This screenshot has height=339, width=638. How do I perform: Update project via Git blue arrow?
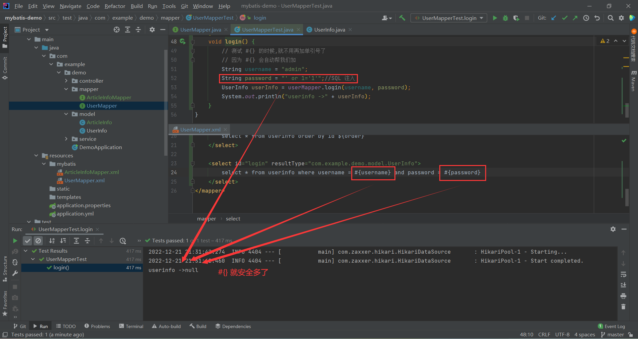[x=554, y=18]
